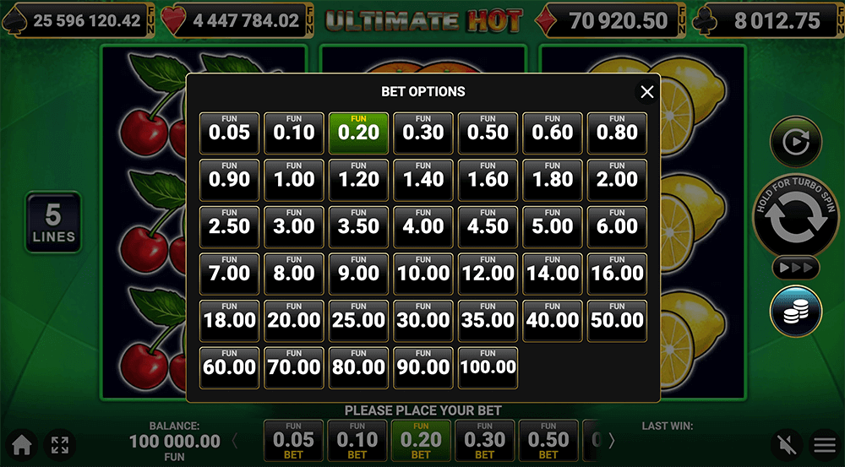Toggle the fast-forward speed button

coord(795,268)
